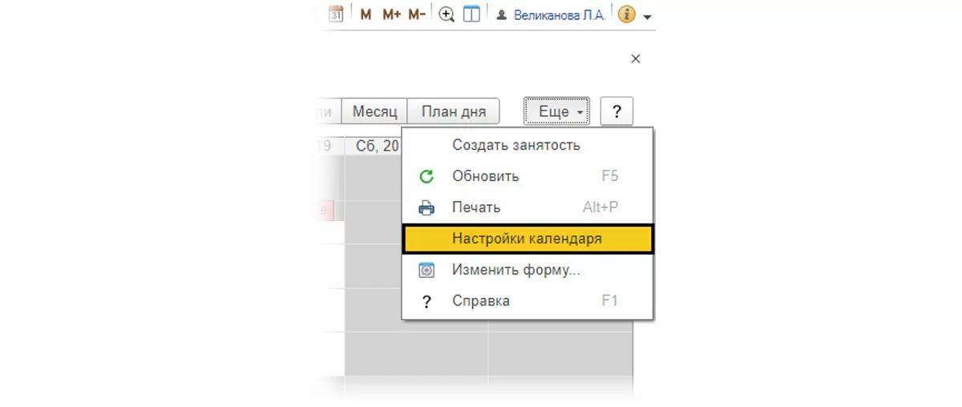This screenshot has height=407, width=962.
Task: Click the zoom magnifier icon
Action: tap(447, 14)
